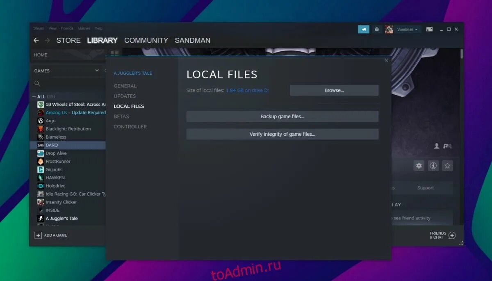Click the forward arrow in Steam navigation

coord(47,40)
